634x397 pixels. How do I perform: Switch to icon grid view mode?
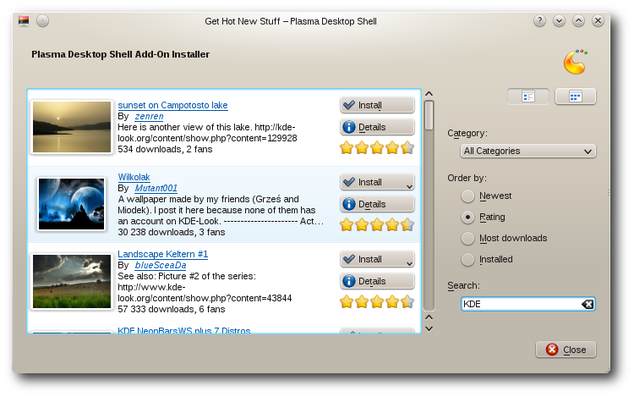(575, 96)
